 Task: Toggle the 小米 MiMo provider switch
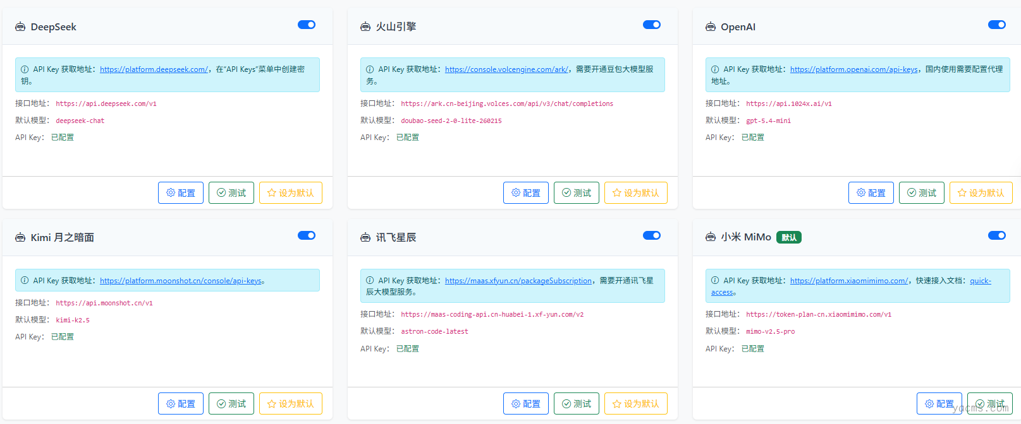click(997, 235)
